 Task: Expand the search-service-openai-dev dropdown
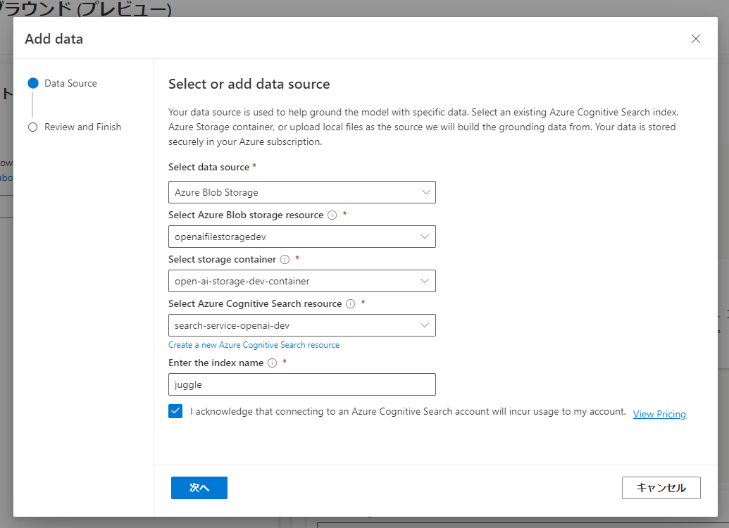(x=301, y=325)
